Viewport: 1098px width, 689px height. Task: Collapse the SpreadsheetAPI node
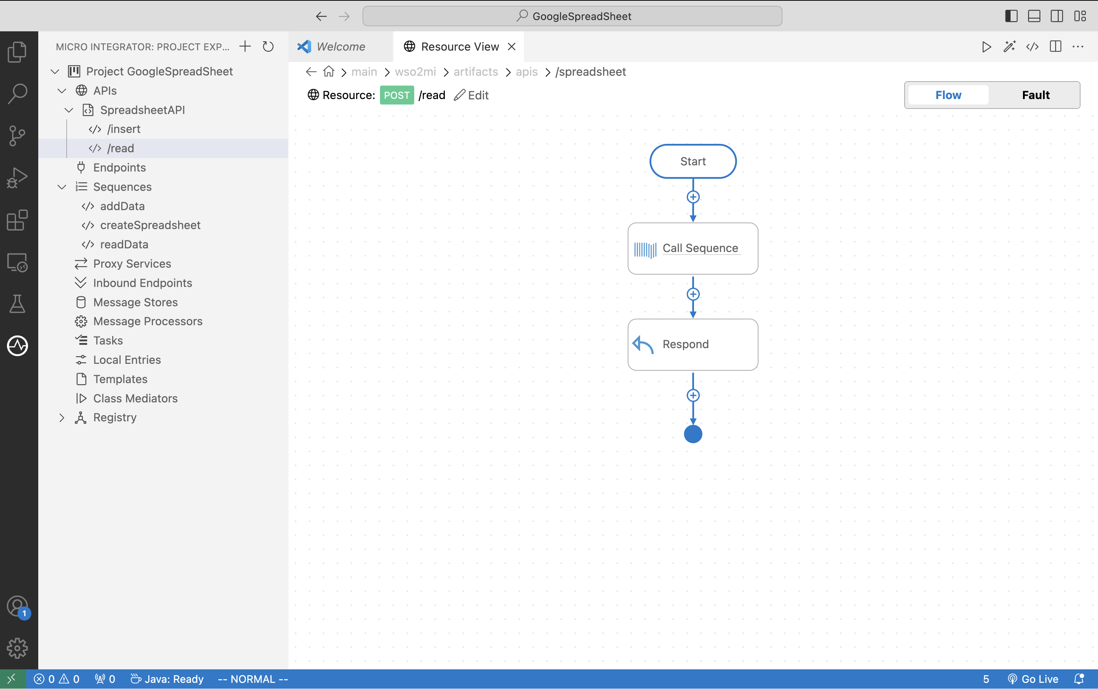click(69, 110)
